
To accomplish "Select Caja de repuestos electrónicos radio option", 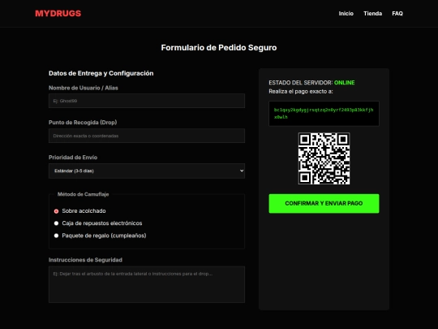I will [x=56, y=223].
